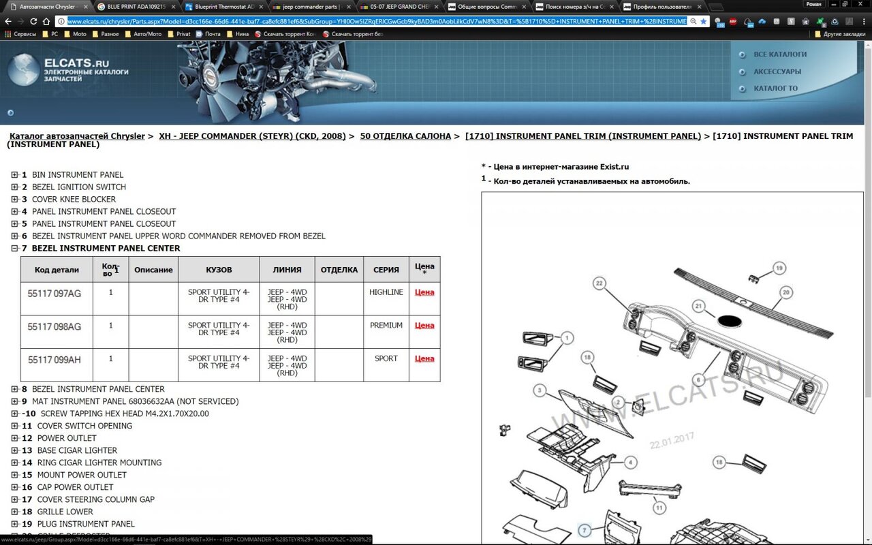Click the red ABP extension icon
Viewport: 872px width, 545px height.
[x=733, y=21]
